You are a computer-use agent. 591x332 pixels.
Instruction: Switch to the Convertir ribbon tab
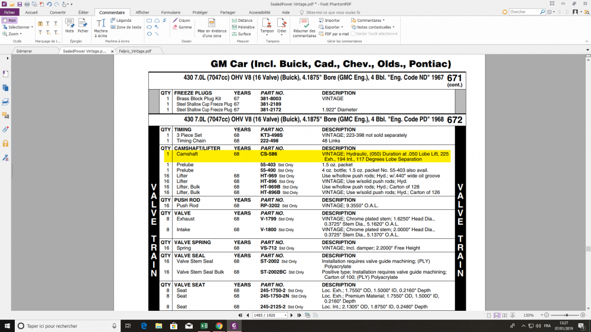(x=58, y=12)
